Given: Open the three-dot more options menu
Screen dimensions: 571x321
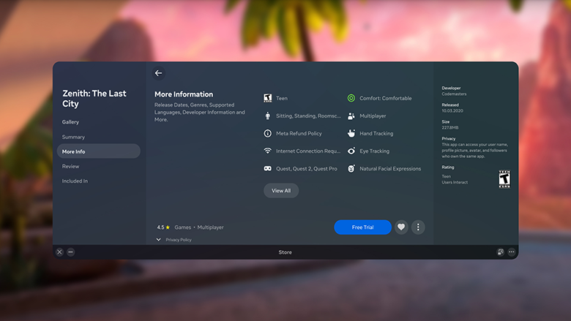Looking at the screenshot, I should pyautogui.click(x=418, y=227).
